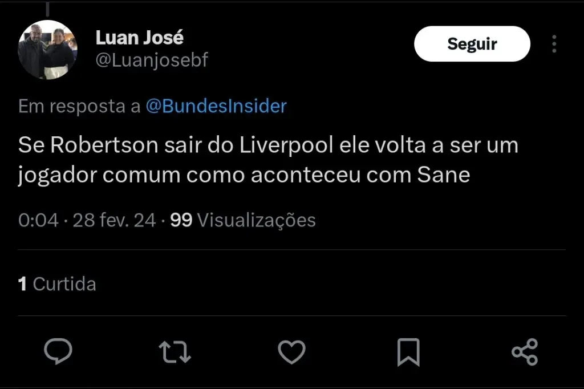Open the three-dot more options menu
Screen dimensions: 584x389
554,44
